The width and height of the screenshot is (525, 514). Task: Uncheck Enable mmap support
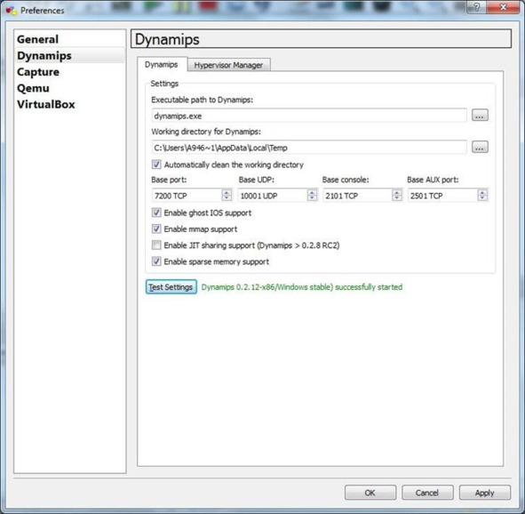[x=156, y=229]
